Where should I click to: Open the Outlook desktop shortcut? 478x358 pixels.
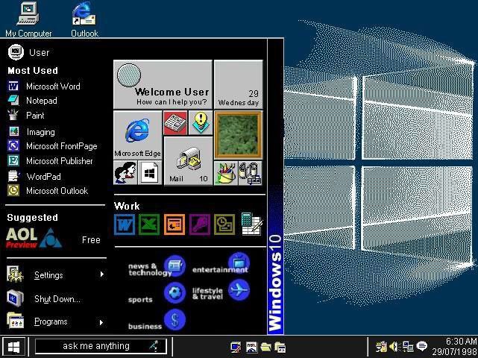click(84, 19)
